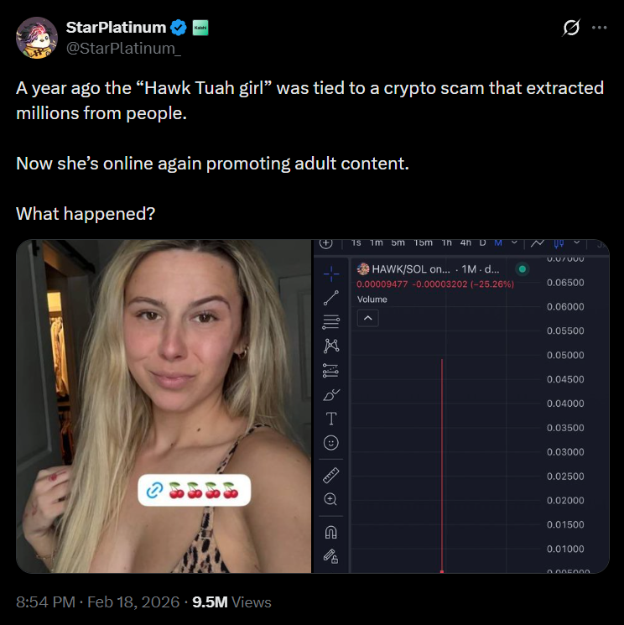Select the text annotation tool
This screenshot has width=624, height=625.
(330, 418)
